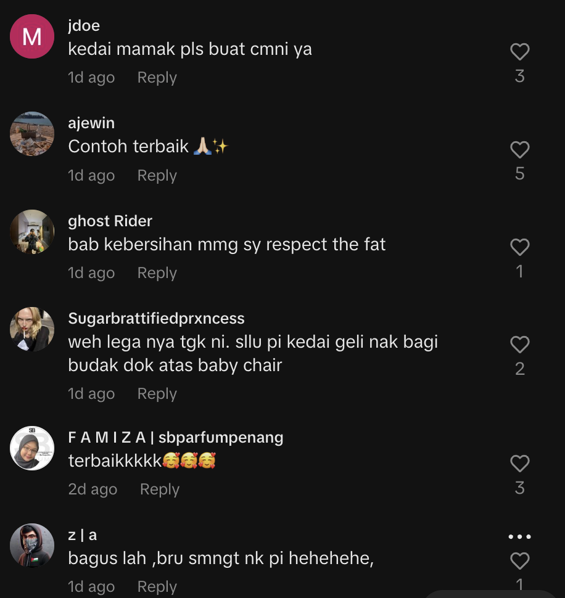Tap heart on ajewin's comment

tap(520, 150)
